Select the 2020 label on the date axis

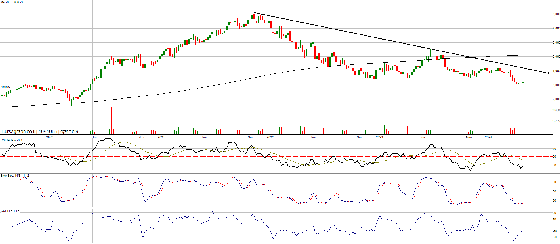(50, 137)
